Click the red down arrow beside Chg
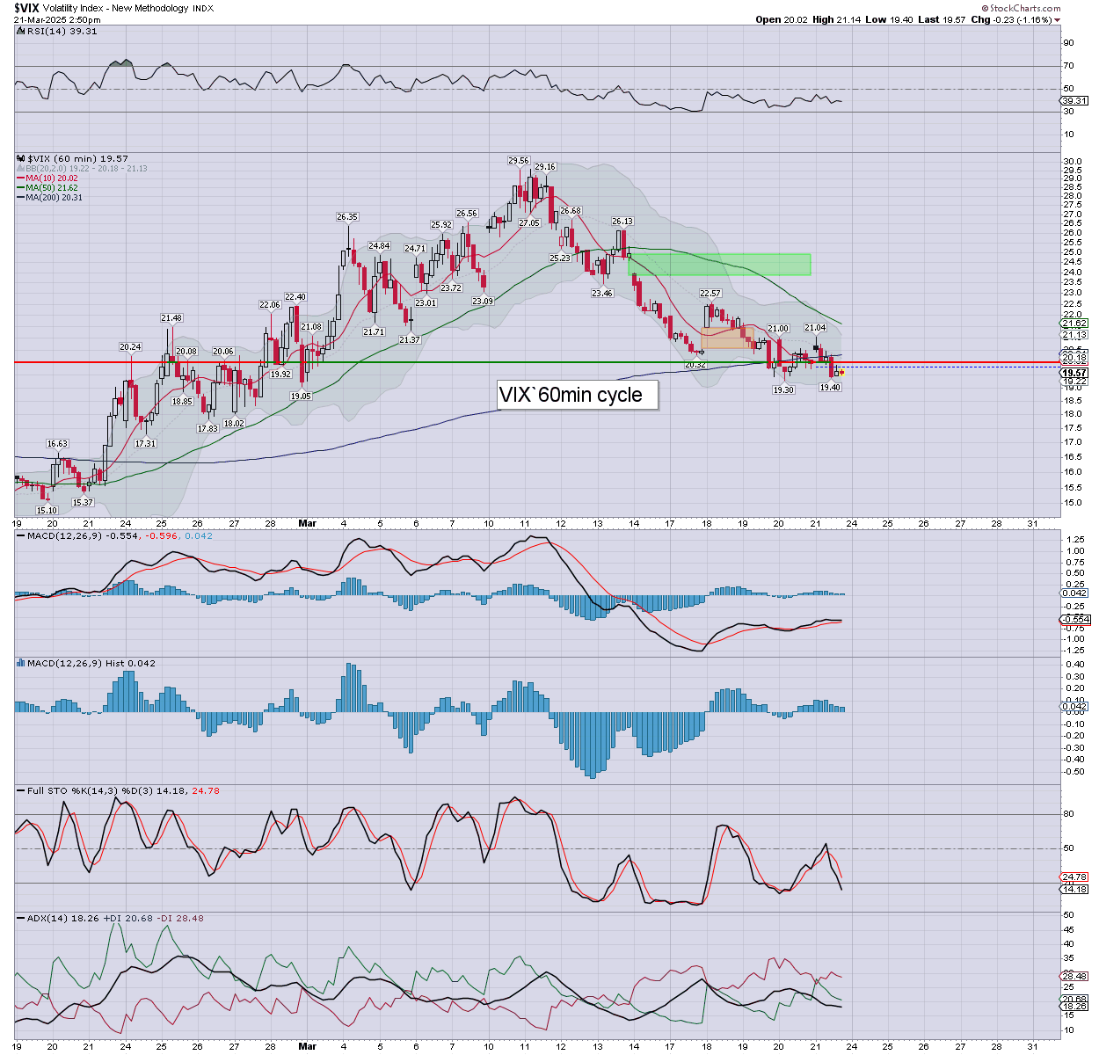The width and height of the screenshot is (1099, 1055). pos(1057,19)
